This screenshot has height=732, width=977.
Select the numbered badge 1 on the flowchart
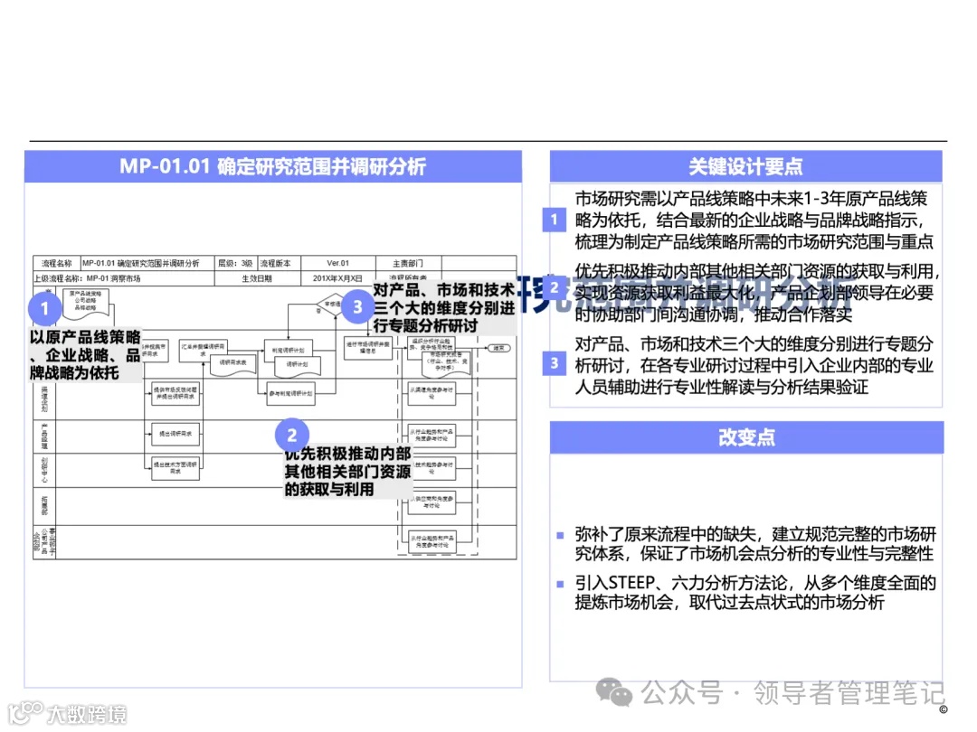[x=44, y=309]
